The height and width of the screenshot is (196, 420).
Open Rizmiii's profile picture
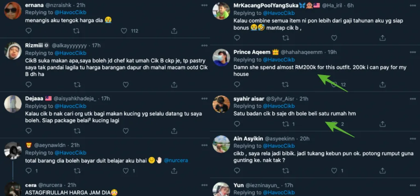pos(13,51)
